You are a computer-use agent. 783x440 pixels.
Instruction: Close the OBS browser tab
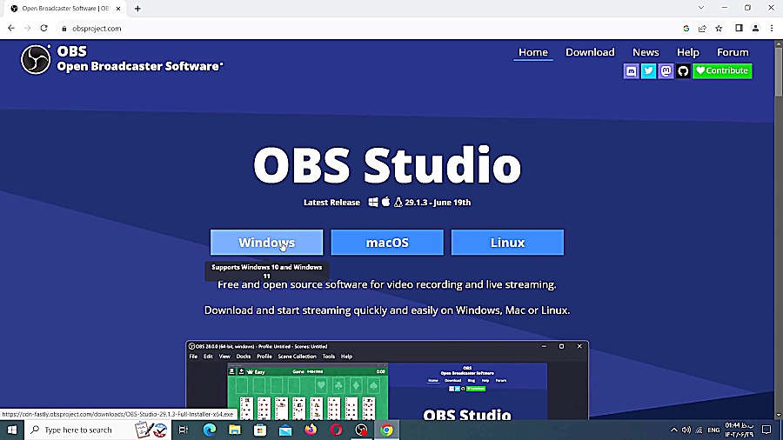118,9
